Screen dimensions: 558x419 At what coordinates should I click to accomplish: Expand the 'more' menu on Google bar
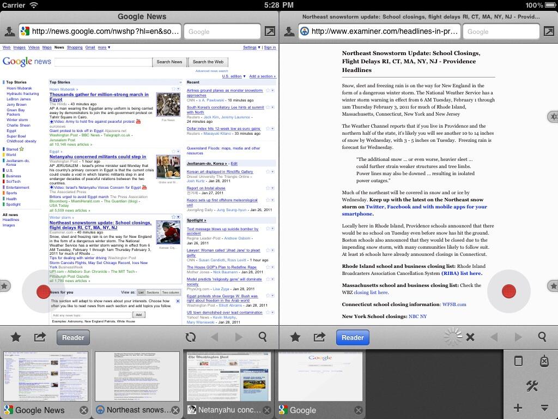[x=104, y=47]
